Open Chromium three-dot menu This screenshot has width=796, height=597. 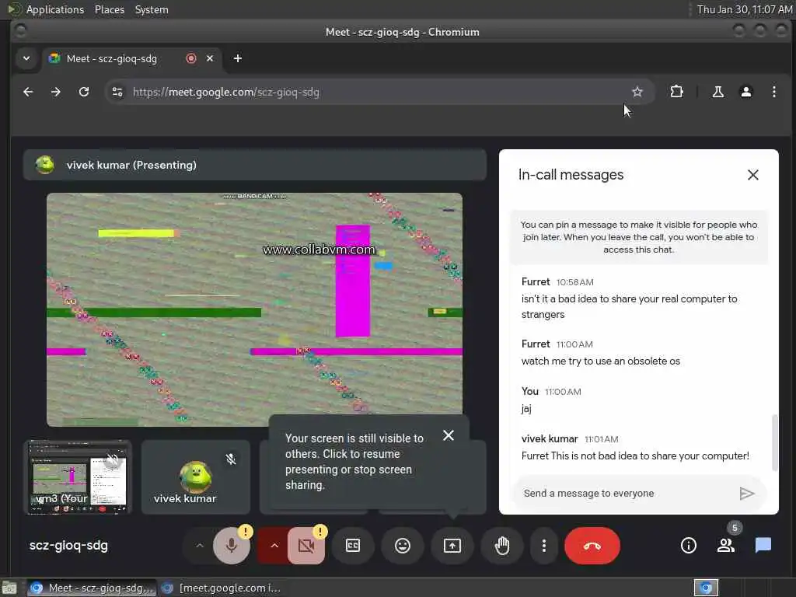[773, 92]
